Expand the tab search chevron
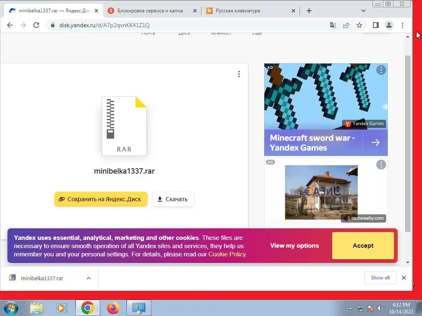 click(363, 11)
